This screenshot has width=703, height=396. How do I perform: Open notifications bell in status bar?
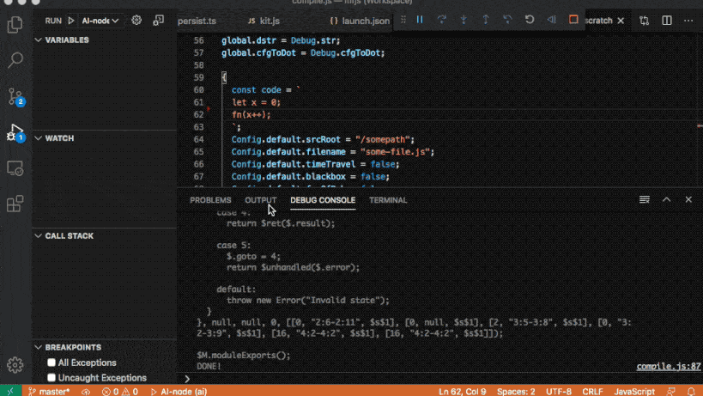click(x=691, y=392)
